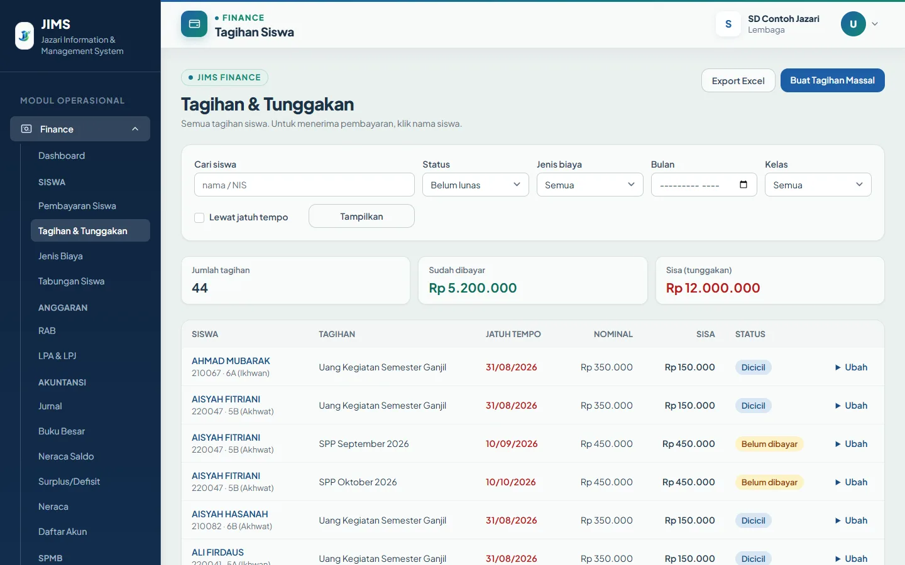Expand Ubah for Ali Firdaus row

pyautogui.click(x=851, y=559)
